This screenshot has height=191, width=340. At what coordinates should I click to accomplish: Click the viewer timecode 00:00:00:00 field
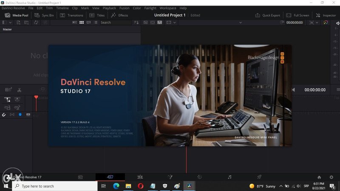tap(295, 22)
